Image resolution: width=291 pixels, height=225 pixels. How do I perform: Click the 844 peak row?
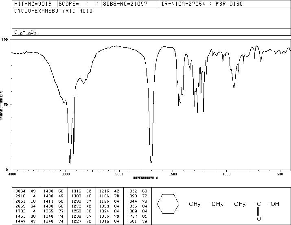point(138,201)
